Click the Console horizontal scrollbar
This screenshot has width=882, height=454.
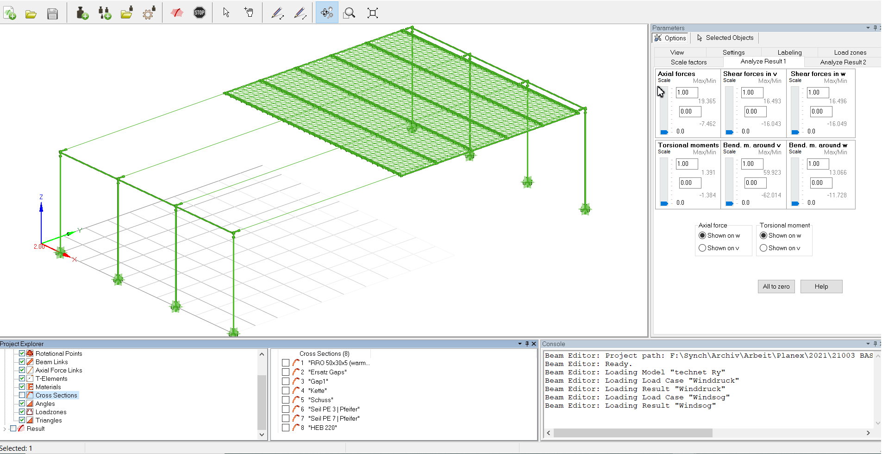click(x=633, y=433)
